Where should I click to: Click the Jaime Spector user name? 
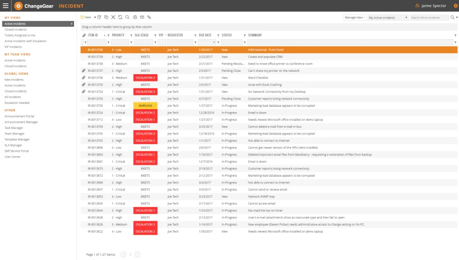click(x=434, y=6)
